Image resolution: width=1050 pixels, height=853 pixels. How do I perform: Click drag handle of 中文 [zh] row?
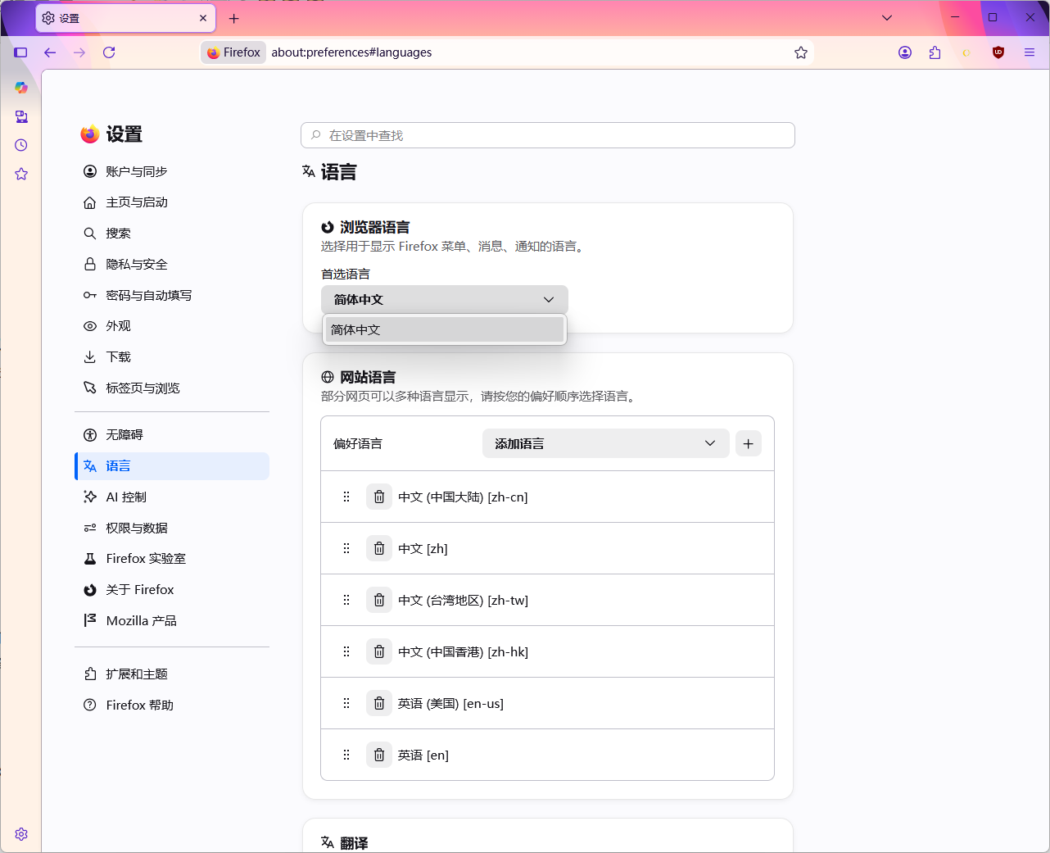[346, 548]
